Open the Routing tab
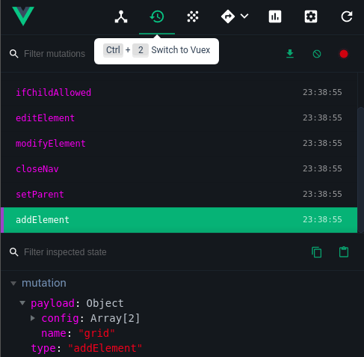364x357 pixels. coord(228,16)
